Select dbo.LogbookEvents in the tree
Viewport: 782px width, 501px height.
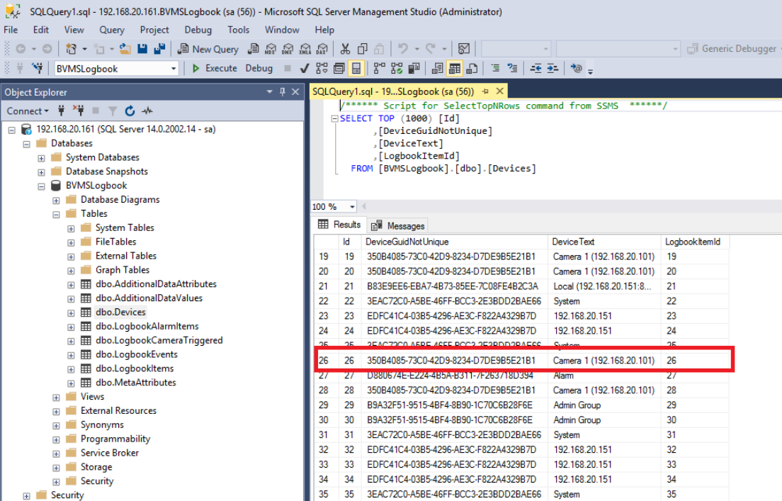(x=136, y=354)
